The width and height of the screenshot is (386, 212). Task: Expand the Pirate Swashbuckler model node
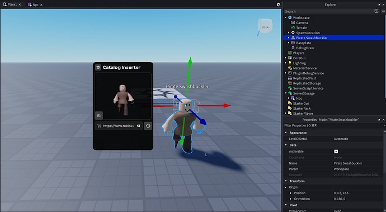289,37
